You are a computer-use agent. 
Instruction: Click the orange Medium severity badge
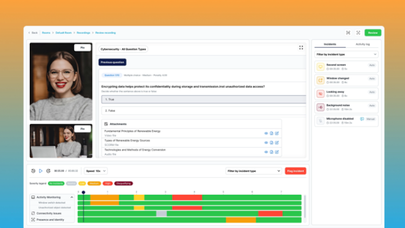pyautogui.click(x=94, y=183)
